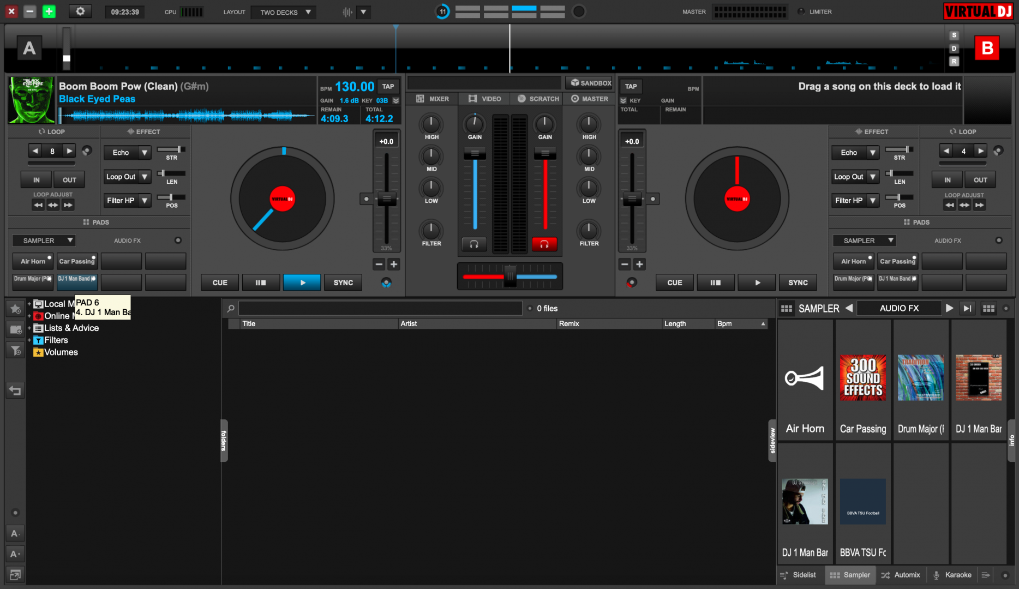
Task: Click deck A vinyl mode icon
Action: [x=386, y=283]
